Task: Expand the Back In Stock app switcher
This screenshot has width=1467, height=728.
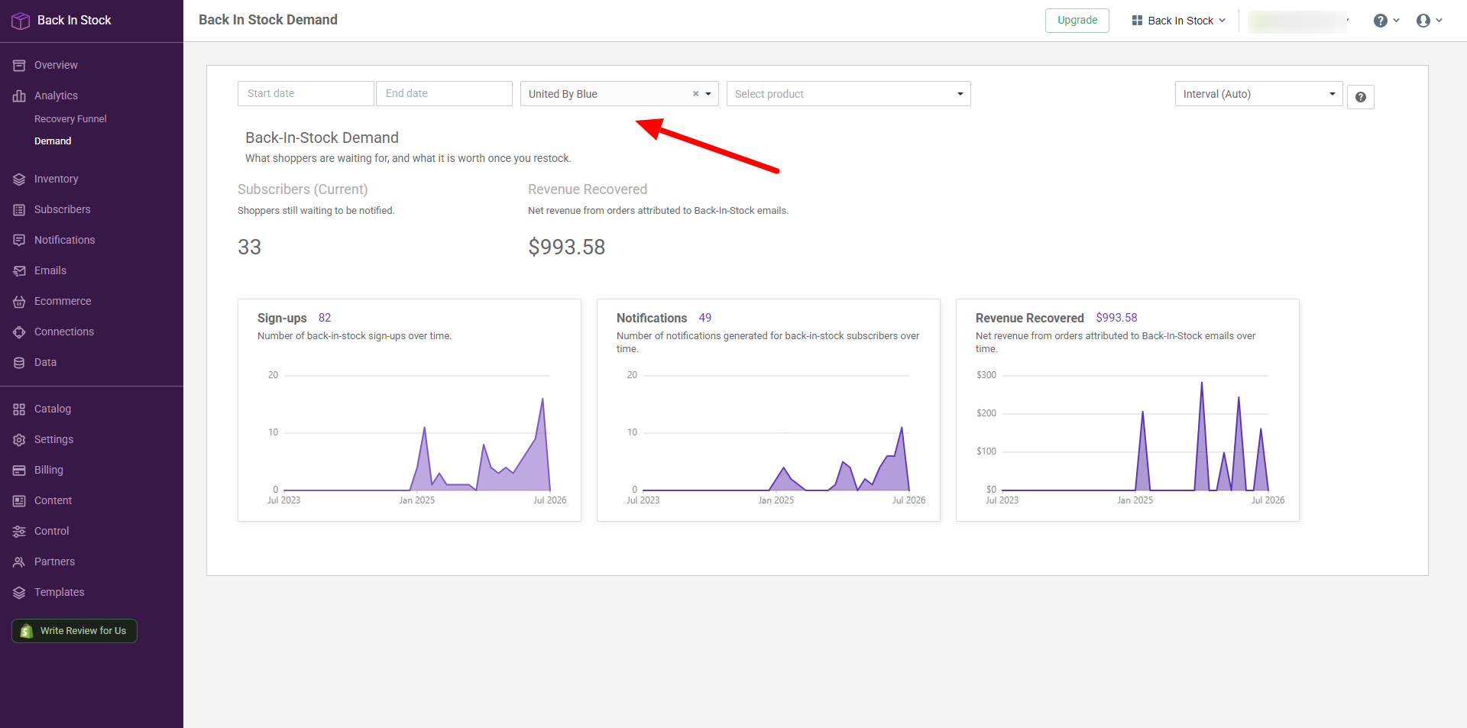Action: [x=1179, y=21]
